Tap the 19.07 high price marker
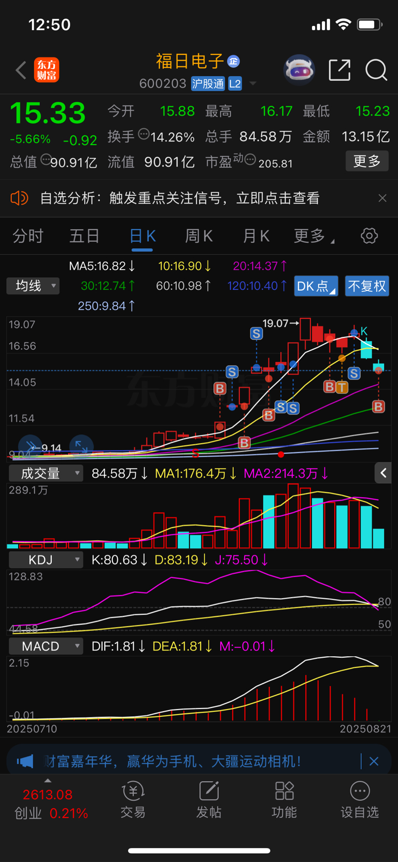The image size is (398, 862). click(x=280, y=323)
